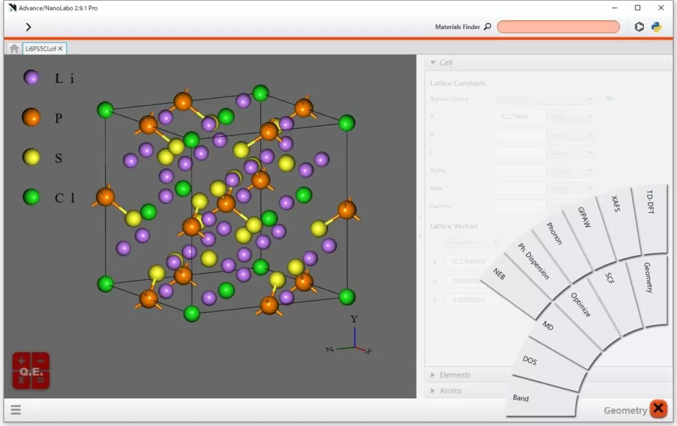Expand the Atoms section
The width and height of the screenshot is (677, 426).
click(433, 390)
